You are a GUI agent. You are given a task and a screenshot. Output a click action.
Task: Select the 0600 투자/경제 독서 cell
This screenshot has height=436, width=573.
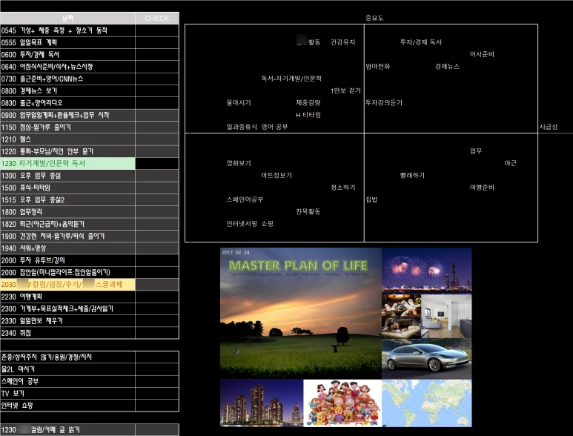click(67, 54)
